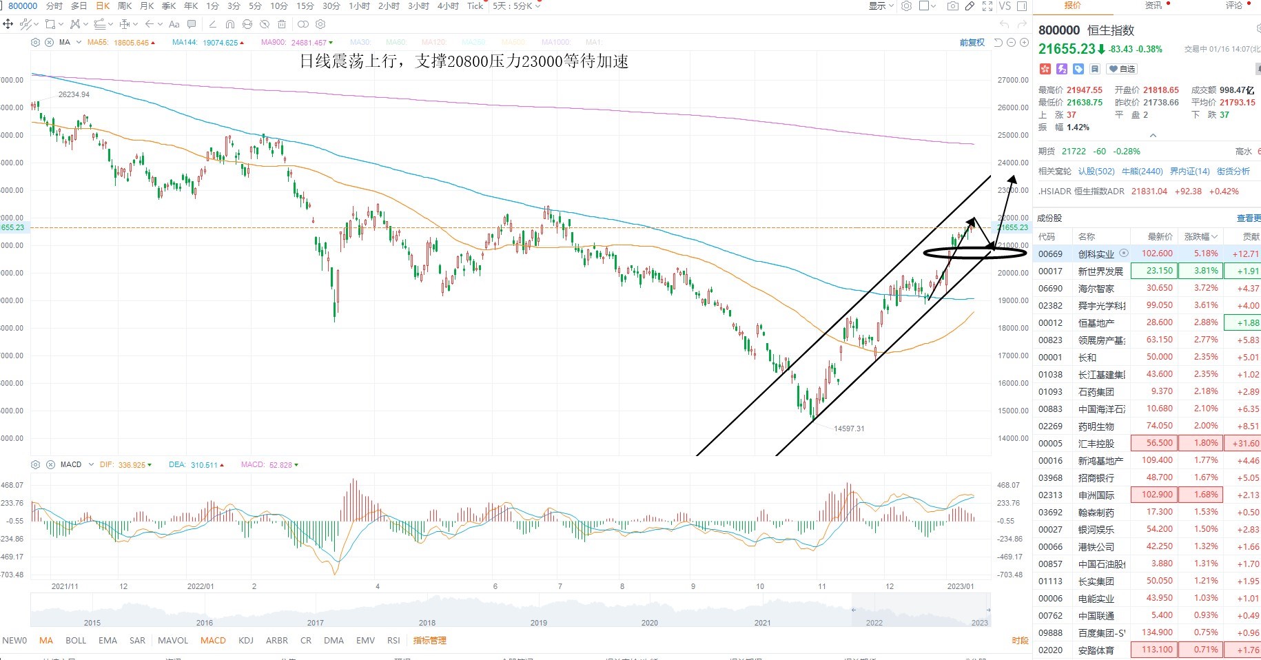Add 恒生指数 to 自选 watchlist
The height and width of the screenshot is (660, 1261).
point(1122,69)
